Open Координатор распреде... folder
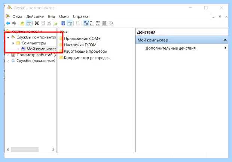 (x=87, y=58)
